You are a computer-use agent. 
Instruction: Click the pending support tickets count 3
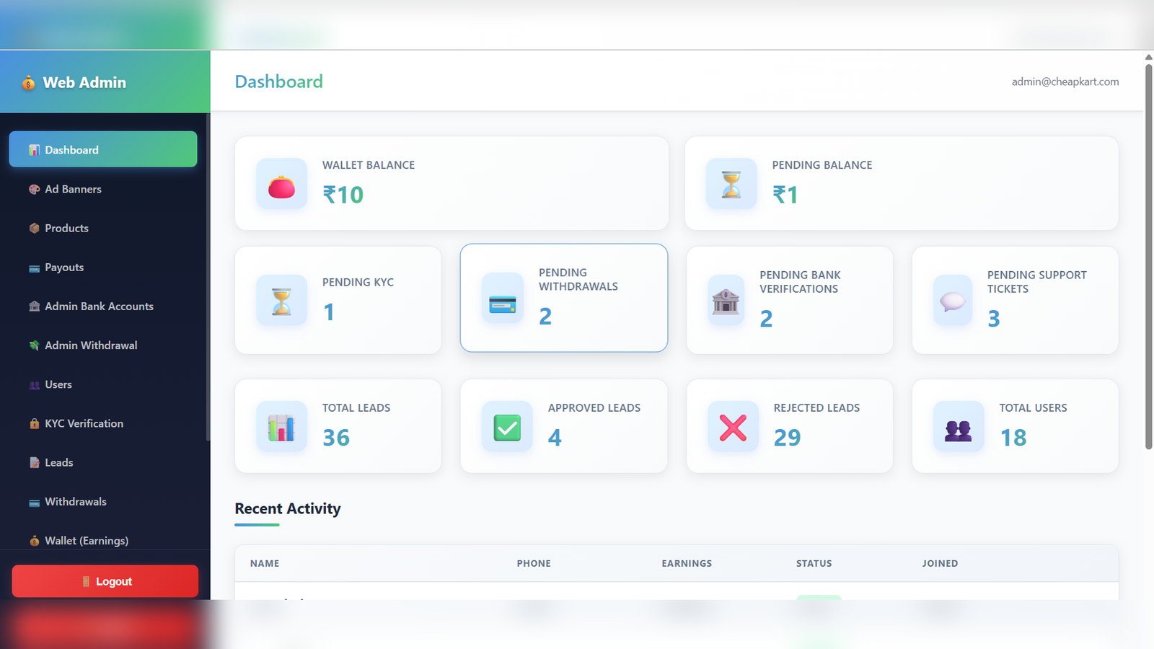994,319
